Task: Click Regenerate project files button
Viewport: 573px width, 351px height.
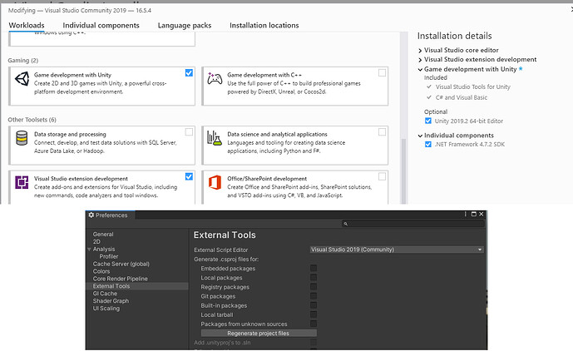Action: coord(259,333)
